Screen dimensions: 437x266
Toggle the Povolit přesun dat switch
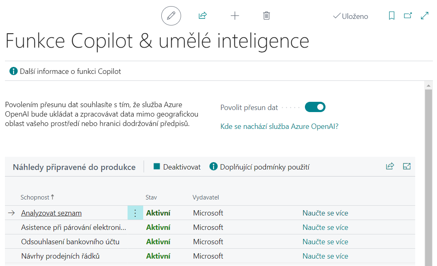(315, 107)
